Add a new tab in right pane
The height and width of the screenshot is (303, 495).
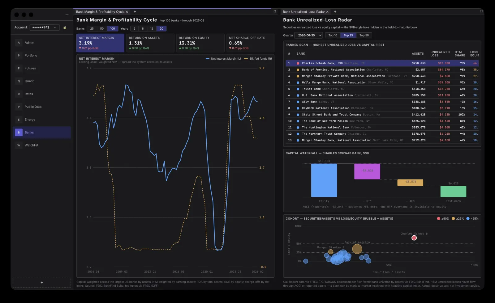coord(335,12)
